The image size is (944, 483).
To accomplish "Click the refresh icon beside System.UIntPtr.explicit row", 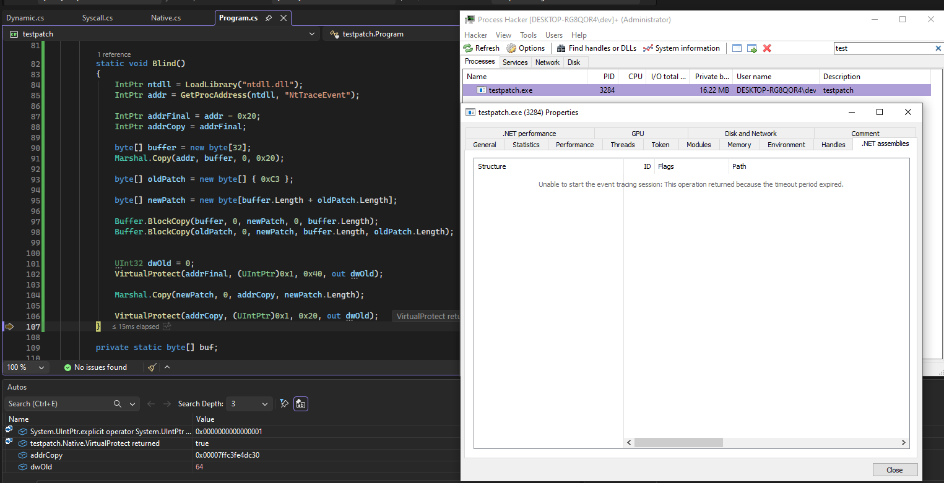I will [x=9, y=430].
